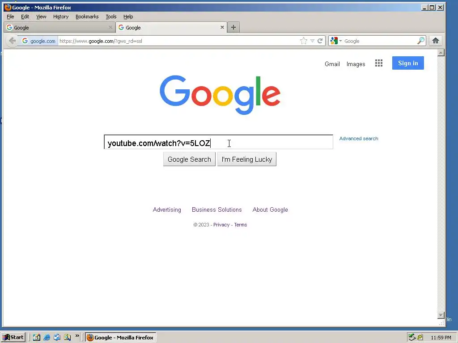This screenshot has height=343, width=458.
Task: Open the Windows Start menu
Action: click(13, 337)
